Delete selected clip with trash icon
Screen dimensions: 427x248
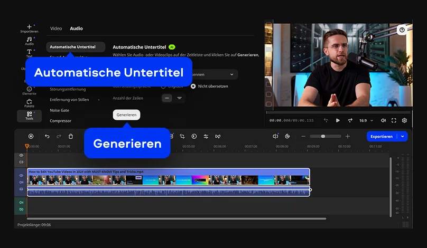[71, 136]
